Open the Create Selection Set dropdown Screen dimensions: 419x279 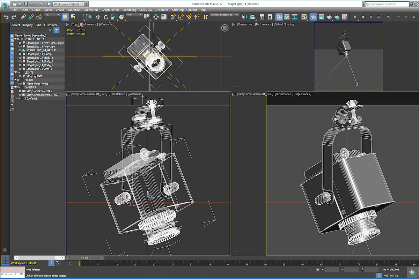[x=224, y=15]
